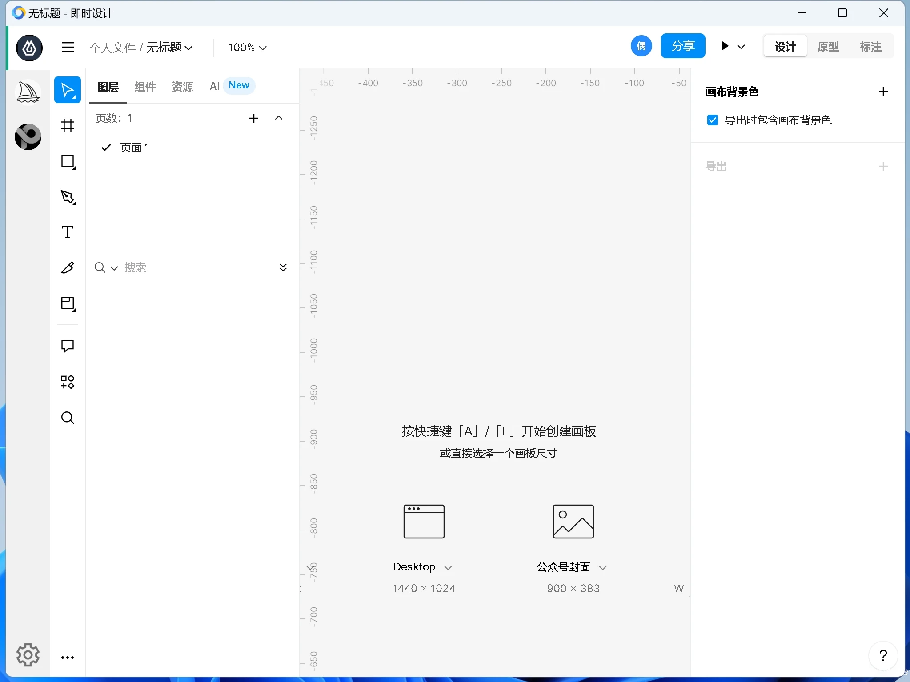Add a canvas background color
The height and width of the screenshot is (682, 910).
point(883,92)
